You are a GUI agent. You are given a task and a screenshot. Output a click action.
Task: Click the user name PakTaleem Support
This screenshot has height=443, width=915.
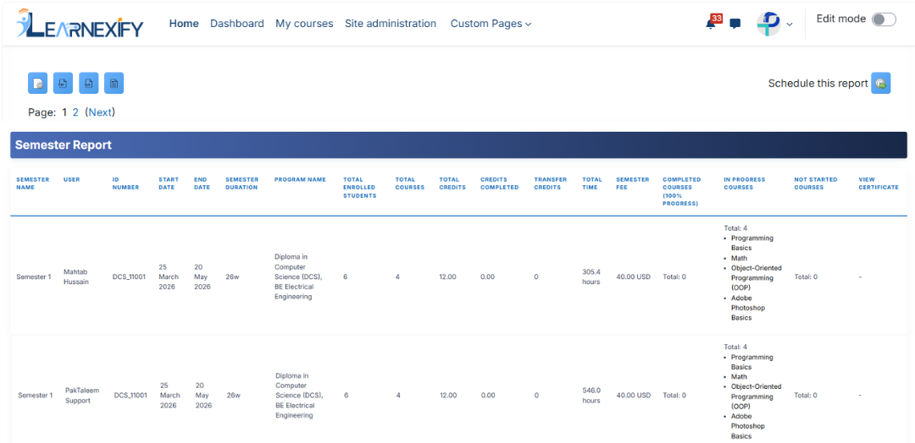[x=82, y=396]
